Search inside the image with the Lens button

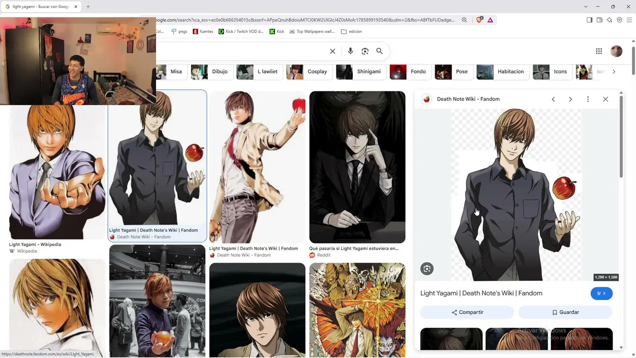coord(427,269)
